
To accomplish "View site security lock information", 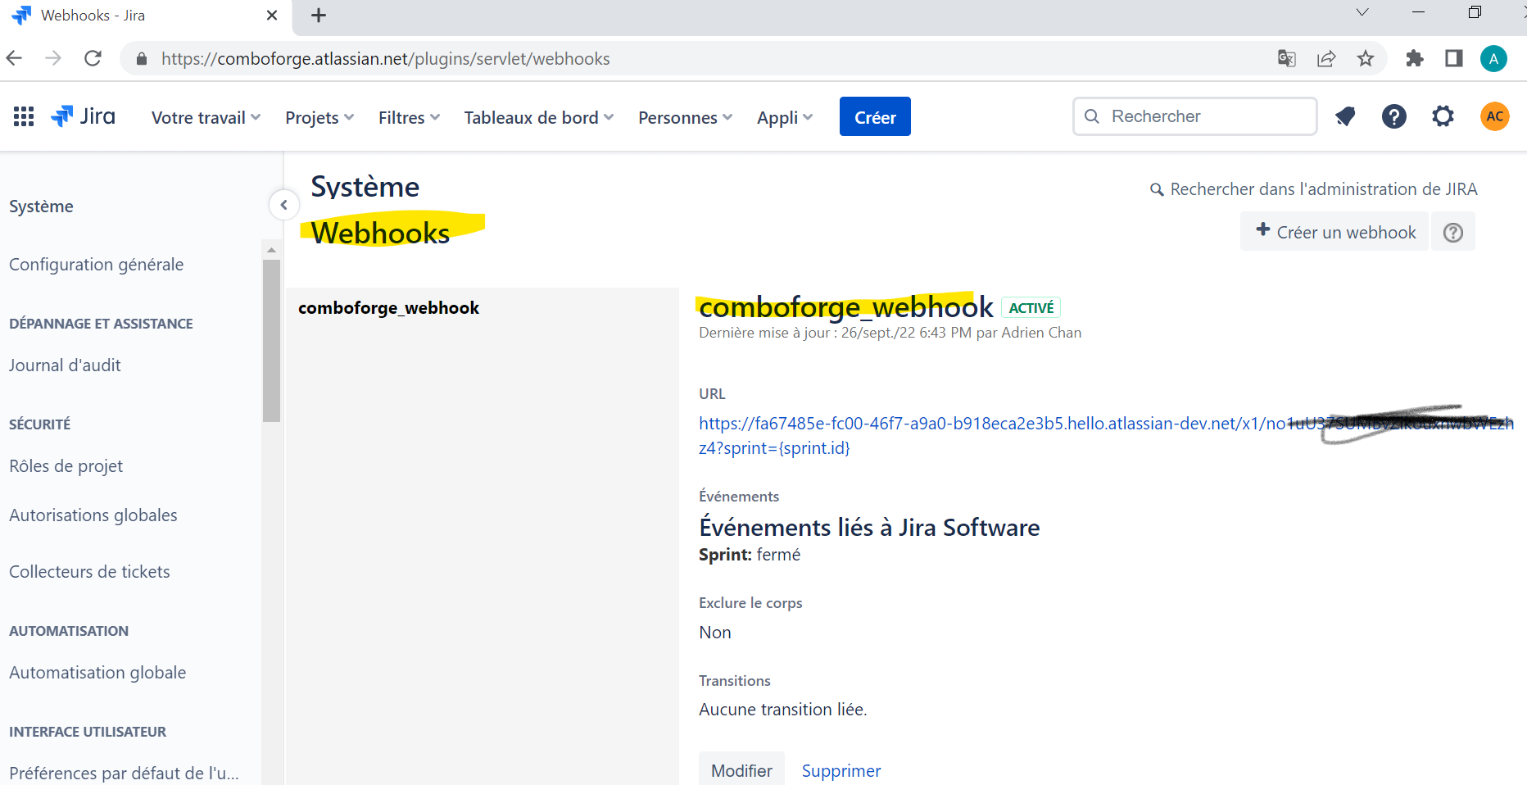I will click(x=142, y=59).
